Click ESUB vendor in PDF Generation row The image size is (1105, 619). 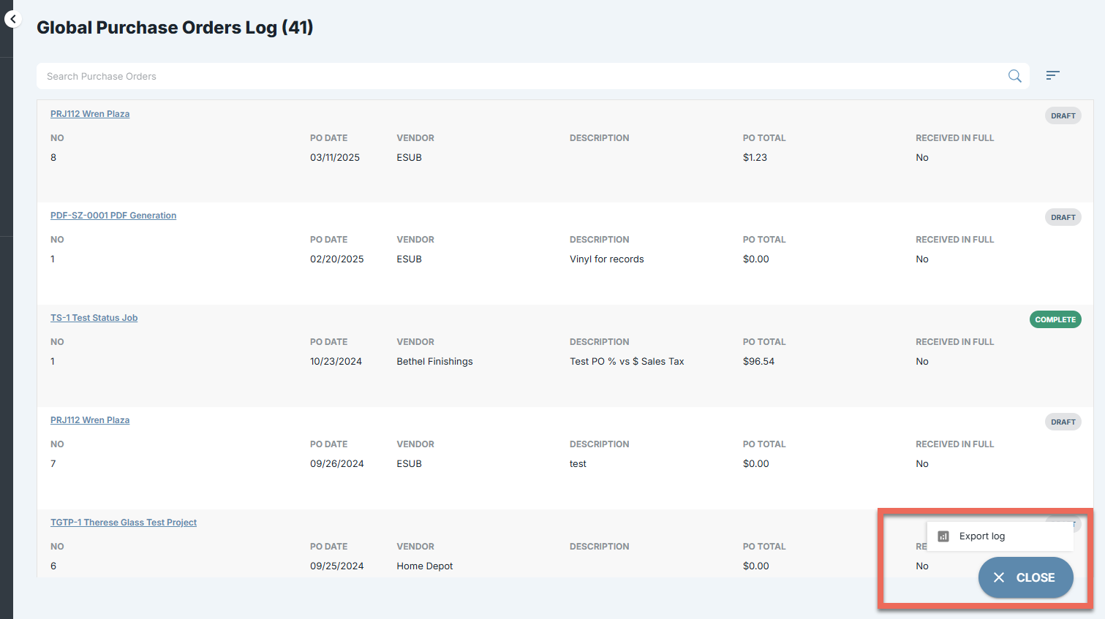410,259
